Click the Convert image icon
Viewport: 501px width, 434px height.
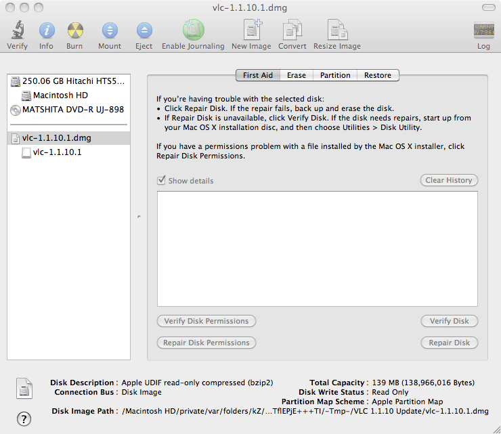(292, 29)
